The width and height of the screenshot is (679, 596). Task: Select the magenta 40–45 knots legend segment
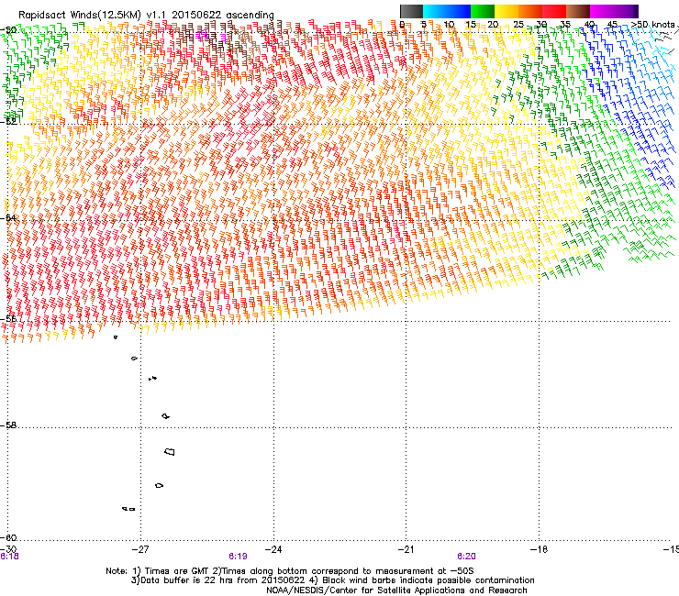602,11
